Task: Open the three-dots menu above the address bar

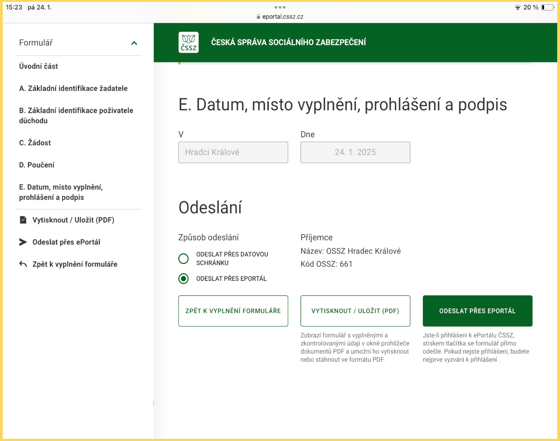Action: tap(280, 7)
